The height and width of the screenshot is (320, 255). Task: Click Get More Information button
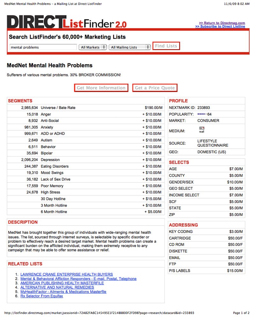pos(101,88)
